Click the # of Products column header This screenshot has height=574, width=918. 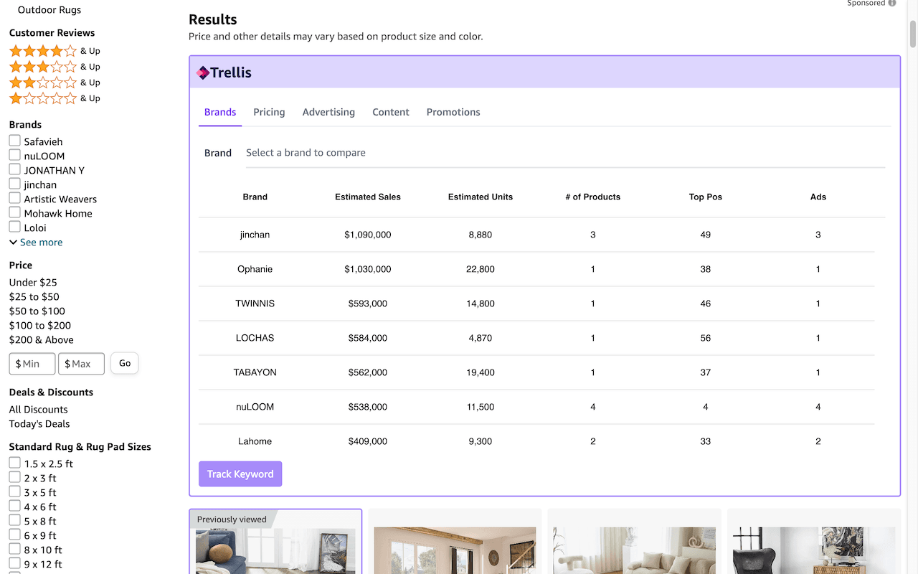(593, 197)
